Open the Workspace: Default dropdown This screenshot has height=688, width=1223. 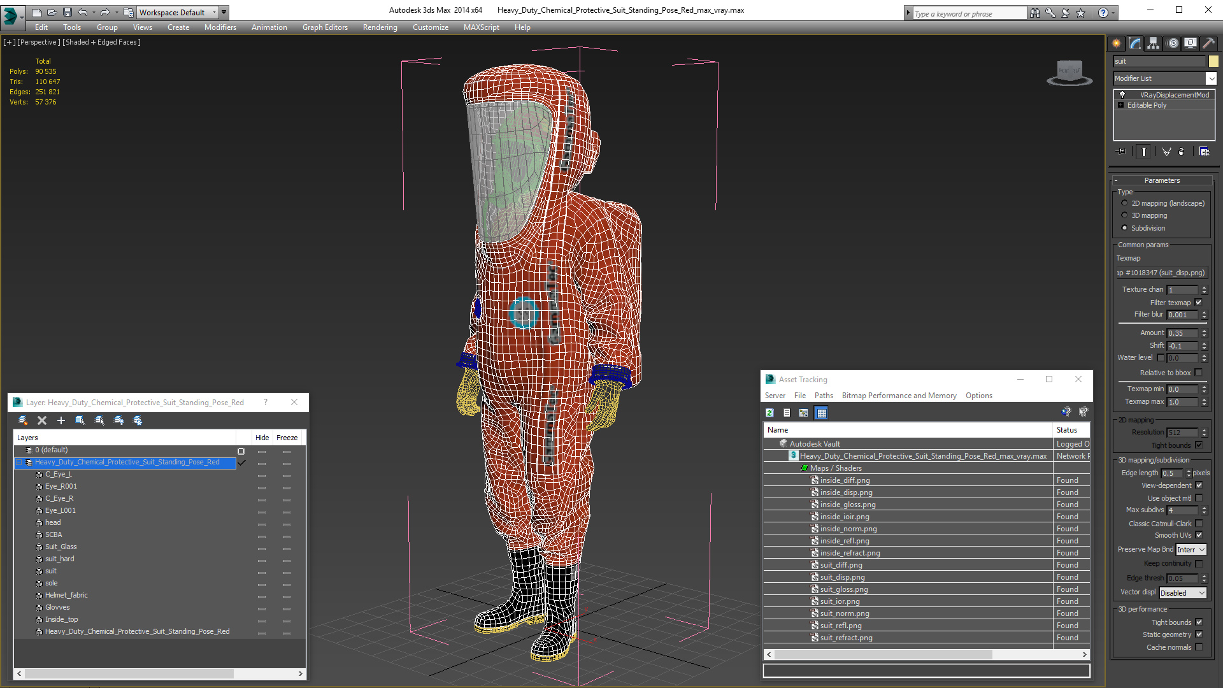point(178,12)
